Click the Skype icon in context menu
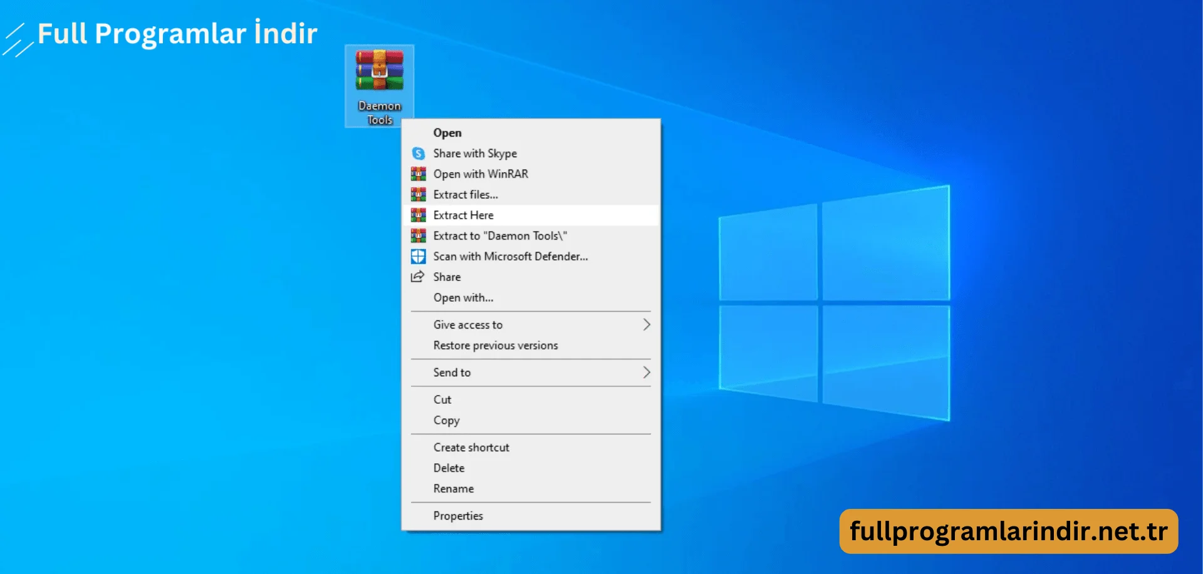The width and height of the screenshot is (1203, 574). pos(418,153)
